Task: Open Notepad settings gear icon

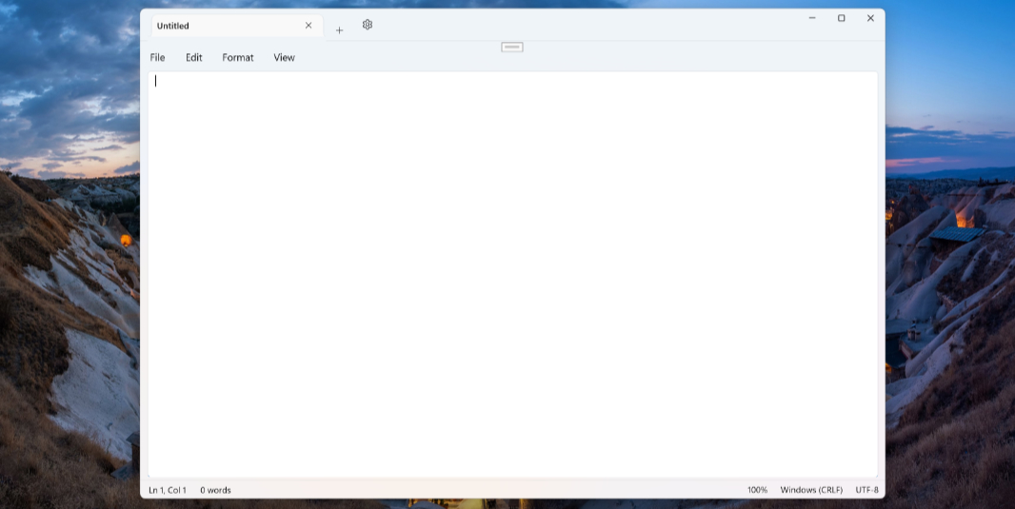Action: (x=367, y=25)
